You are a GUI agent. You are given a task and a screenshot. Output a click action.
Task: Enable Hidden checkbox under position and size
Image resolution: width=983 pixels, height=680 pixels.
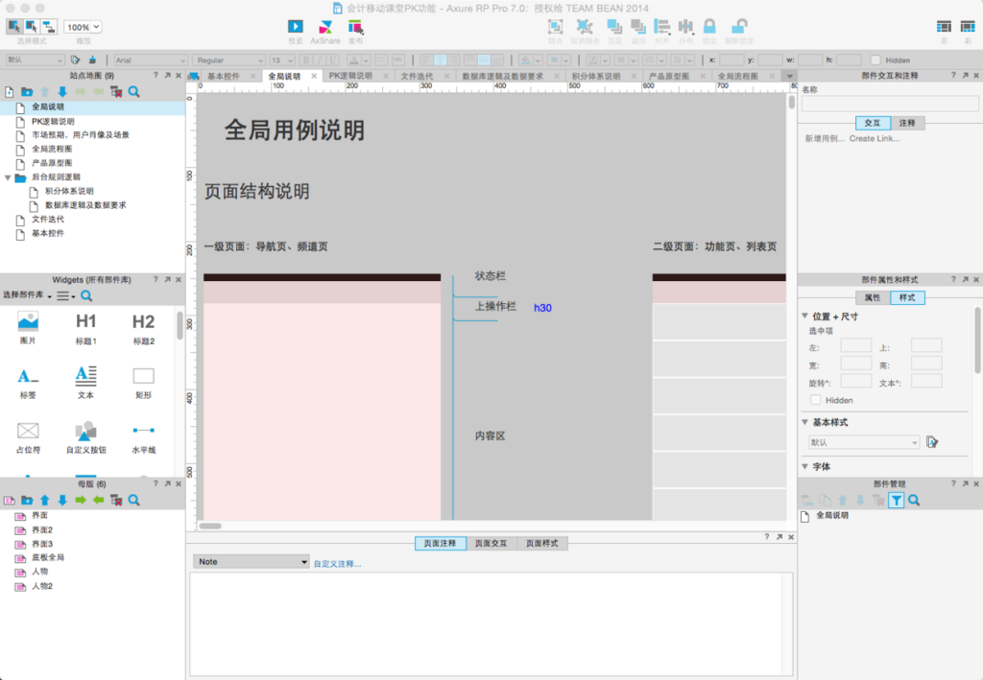(816, 400)
